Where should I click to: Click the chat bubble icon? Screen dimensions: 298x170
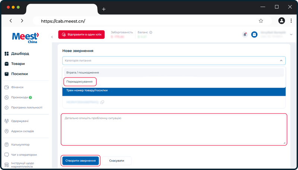[x=6, y=155]
